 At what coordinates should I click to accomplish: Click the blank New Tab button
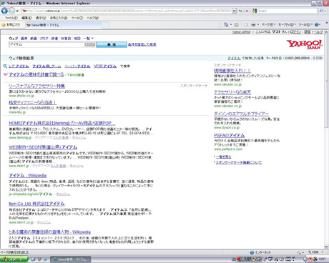[x=106, y=25]
